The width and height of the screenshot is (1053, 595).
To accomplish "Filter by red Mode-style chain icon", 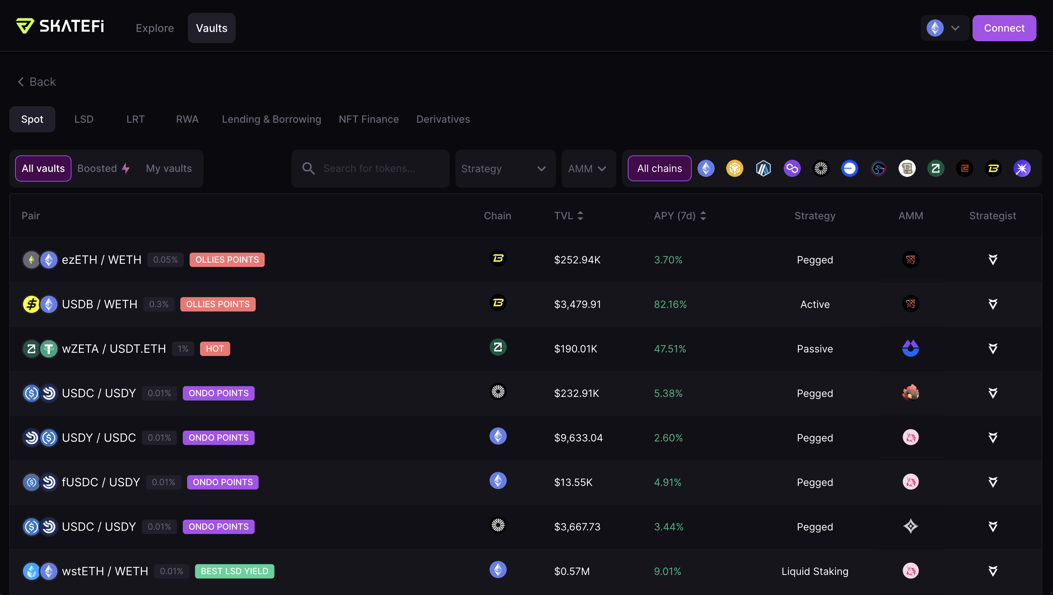I will tap(965, 168).
